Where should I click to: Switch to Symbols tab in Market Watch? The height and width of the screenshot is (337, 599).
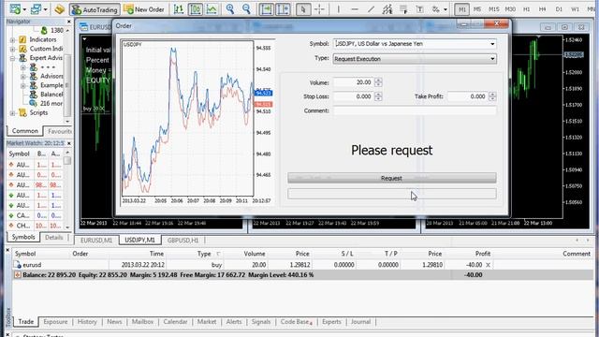click(22, 237)
